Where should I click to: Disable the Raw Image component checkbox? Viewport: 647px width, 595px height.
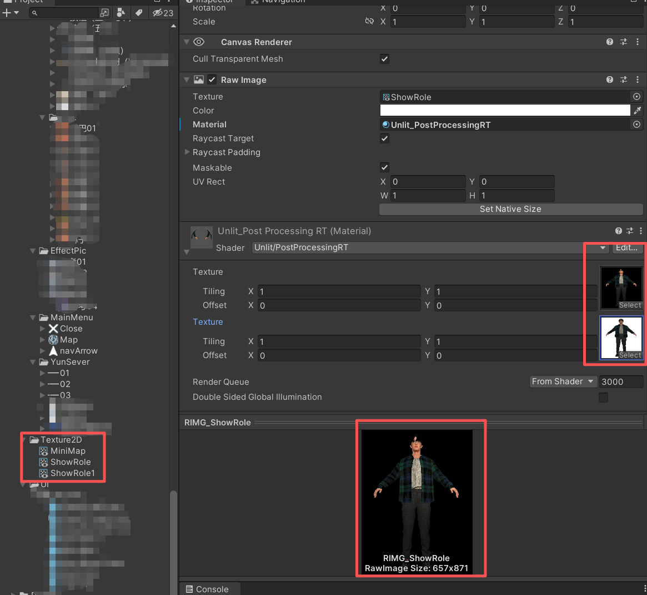[212, 80]
